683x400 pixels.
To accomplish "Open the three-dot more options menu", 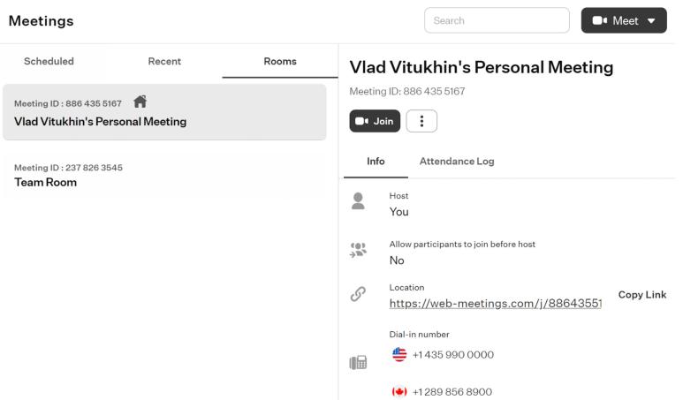I will click(x=421, y=121).
